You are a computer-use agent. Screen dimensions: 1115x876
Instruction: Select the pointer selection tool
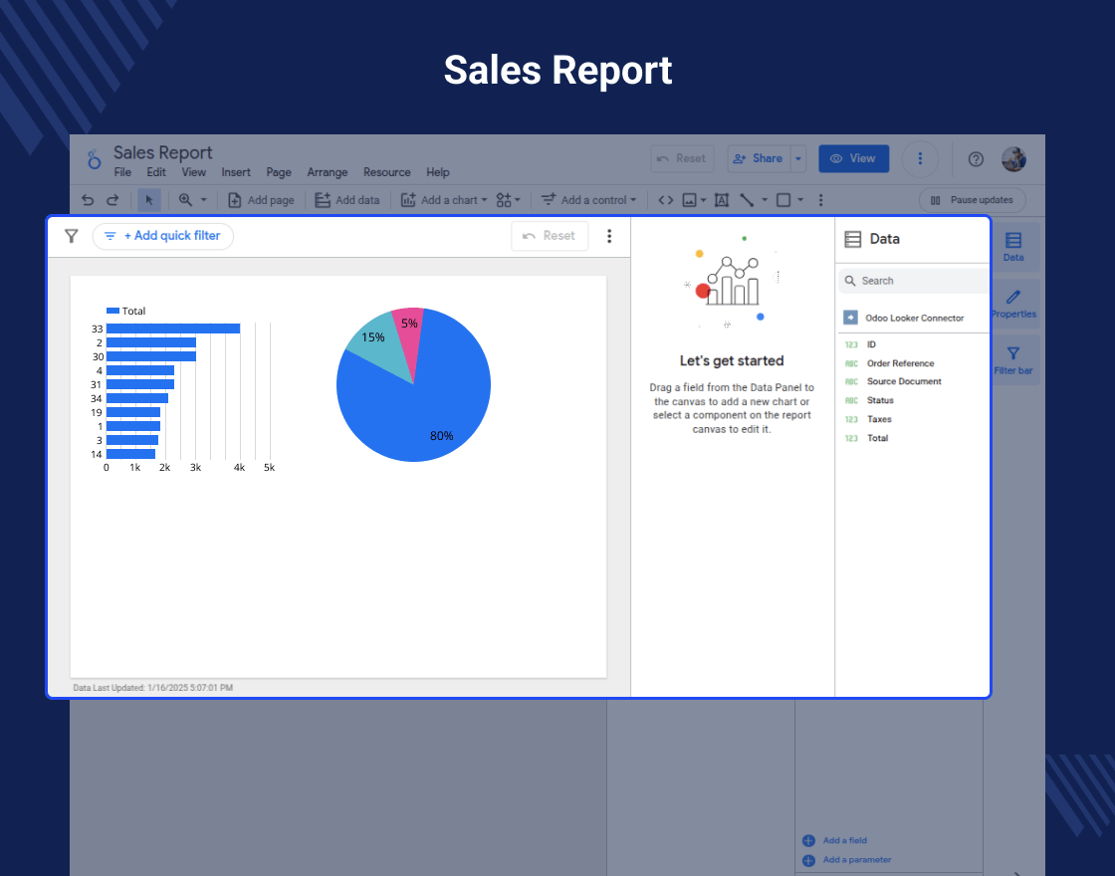pyautogui.click(x=149, y=200)
